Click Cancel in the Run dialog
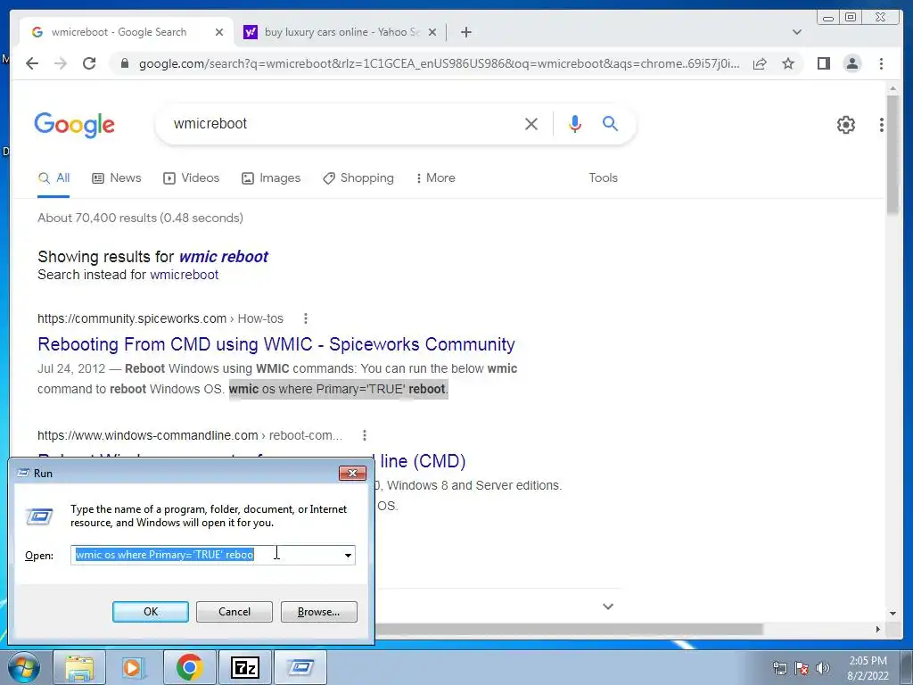The width and height of the screenshot is (913, 685). (x=234, y=612)
